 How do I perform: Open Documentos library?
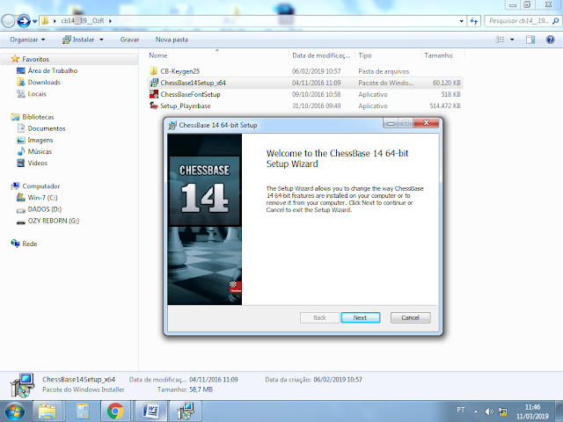point(47,128)
